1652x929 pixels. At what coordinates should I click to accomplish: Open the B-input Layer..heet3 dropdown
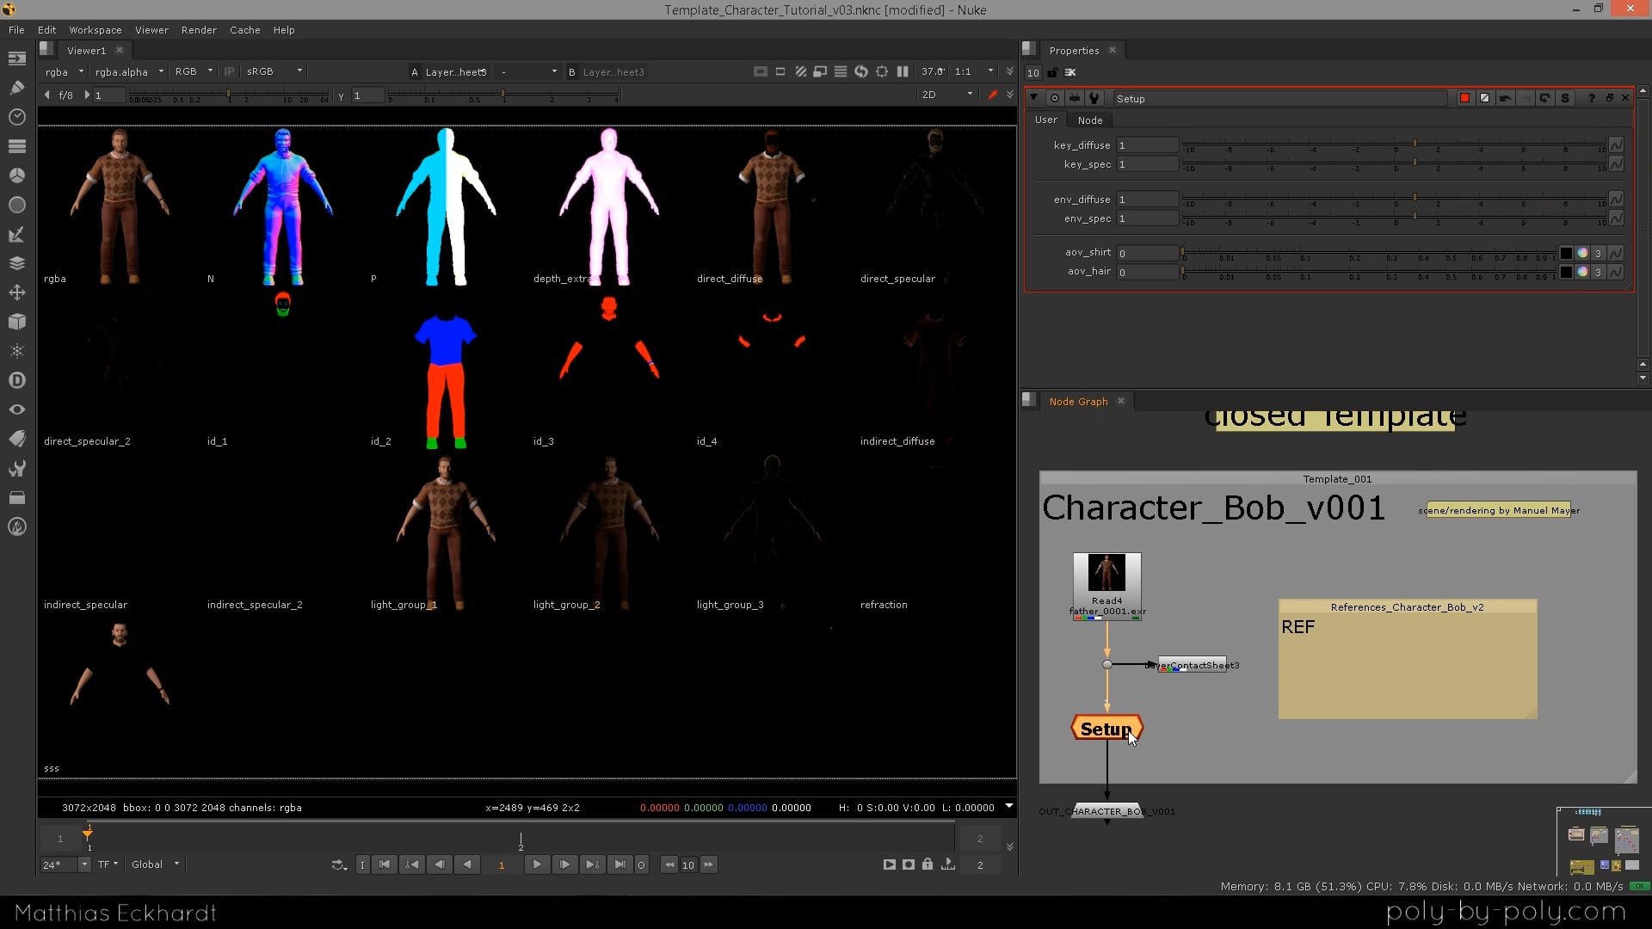(x=614, y=71)
